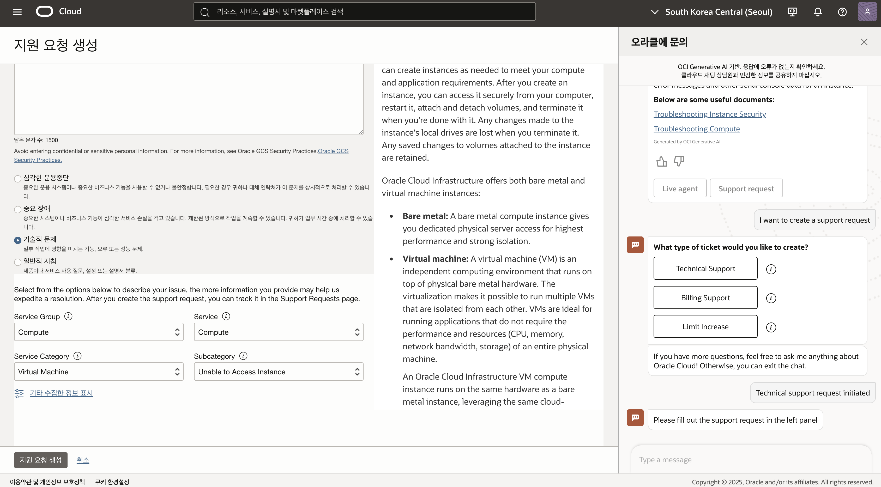Click the notifications bell icon
The width and height of the screenshot is (881, 487).
(x=817, y=12)
